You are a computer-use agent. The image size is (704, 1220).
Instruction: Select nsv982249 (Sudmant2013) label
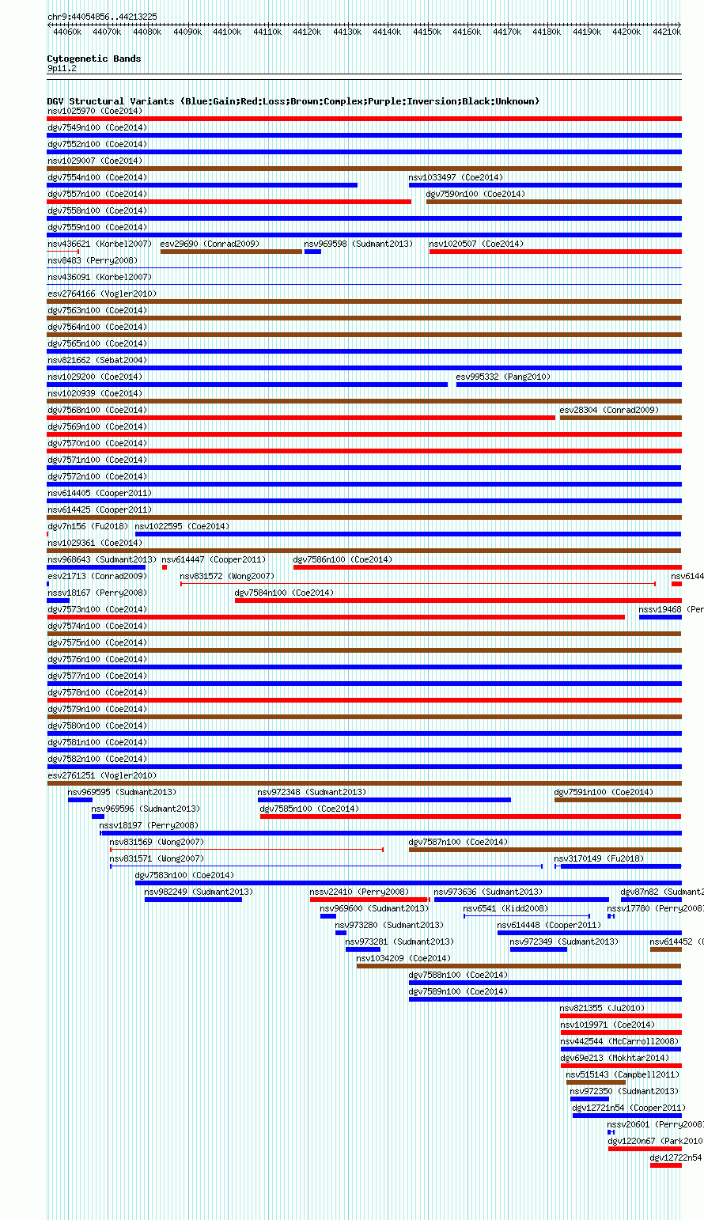click(199, 892)
